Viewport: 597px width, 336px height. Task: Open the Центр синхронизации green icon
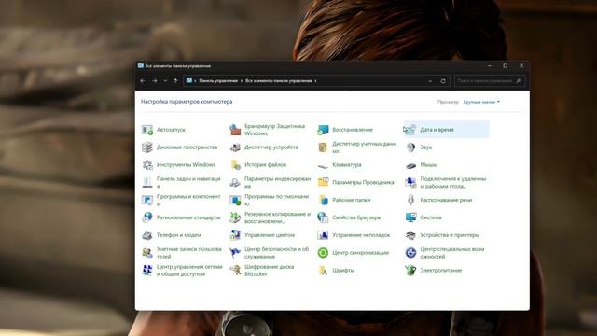[323, 253]
